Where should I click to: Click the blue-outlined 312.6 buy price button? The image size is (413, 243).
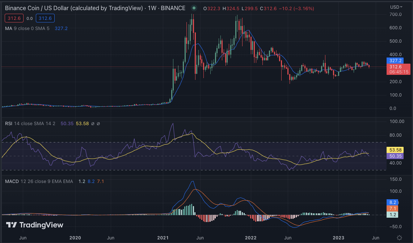click(45, 18)
